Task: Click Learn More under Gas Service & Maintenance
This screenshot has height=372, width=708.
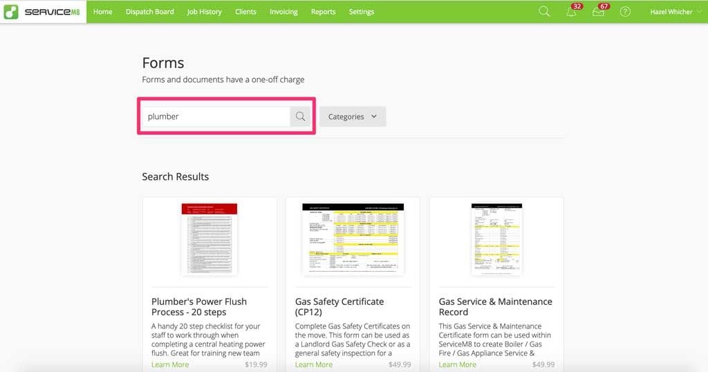Action: point(458,364)
